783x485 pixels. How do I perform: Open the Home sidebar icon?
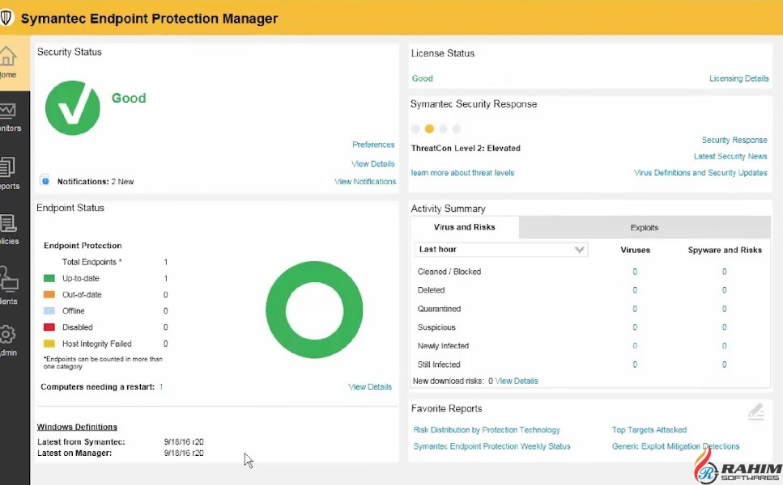click(8, 58)
